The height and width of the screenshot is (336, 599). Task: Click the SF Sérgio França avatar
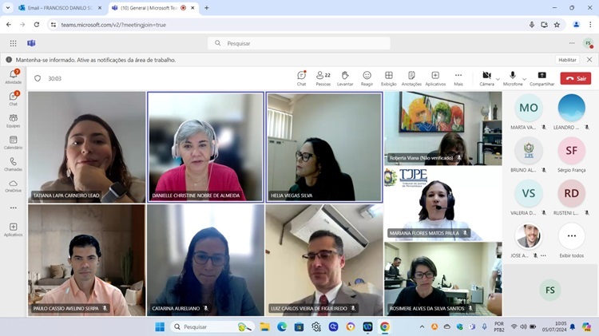[x=572, y=150]
